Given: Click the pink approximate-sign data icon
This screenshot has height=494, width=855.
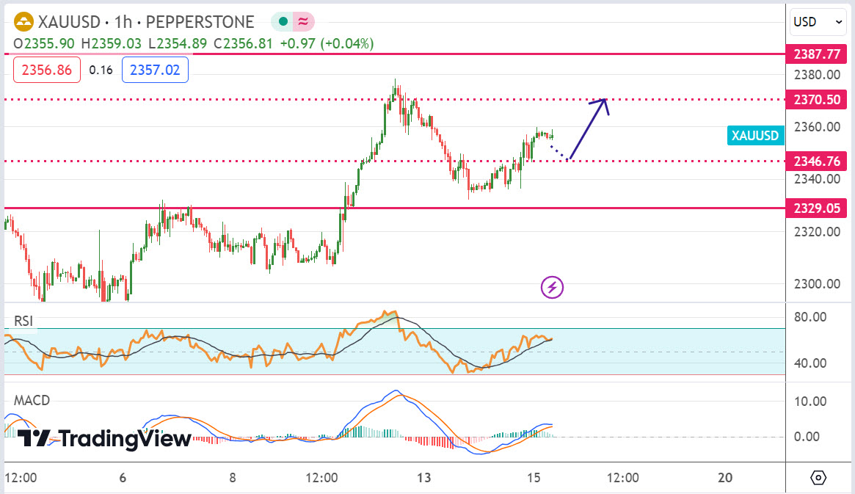Looking at the screenshot, I should [302, 22].
